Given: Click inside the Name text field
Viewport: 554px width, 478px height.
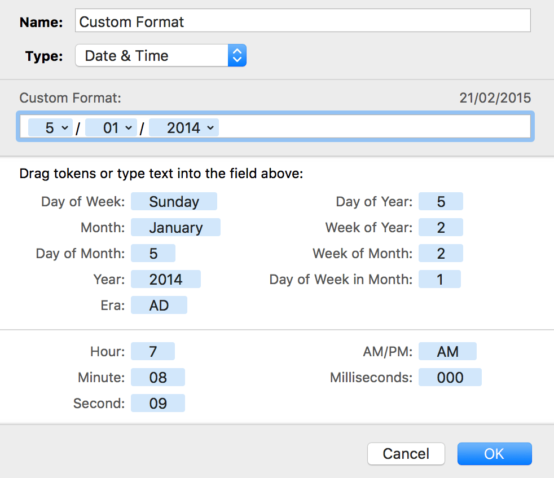Looking at the screenshot, I should click(303, 20).
